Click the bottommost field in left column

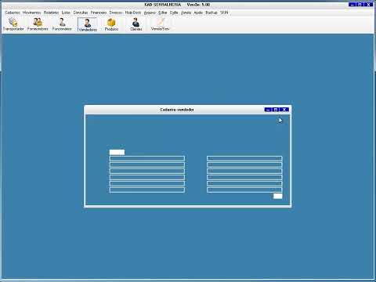click(x=147, y=190)
